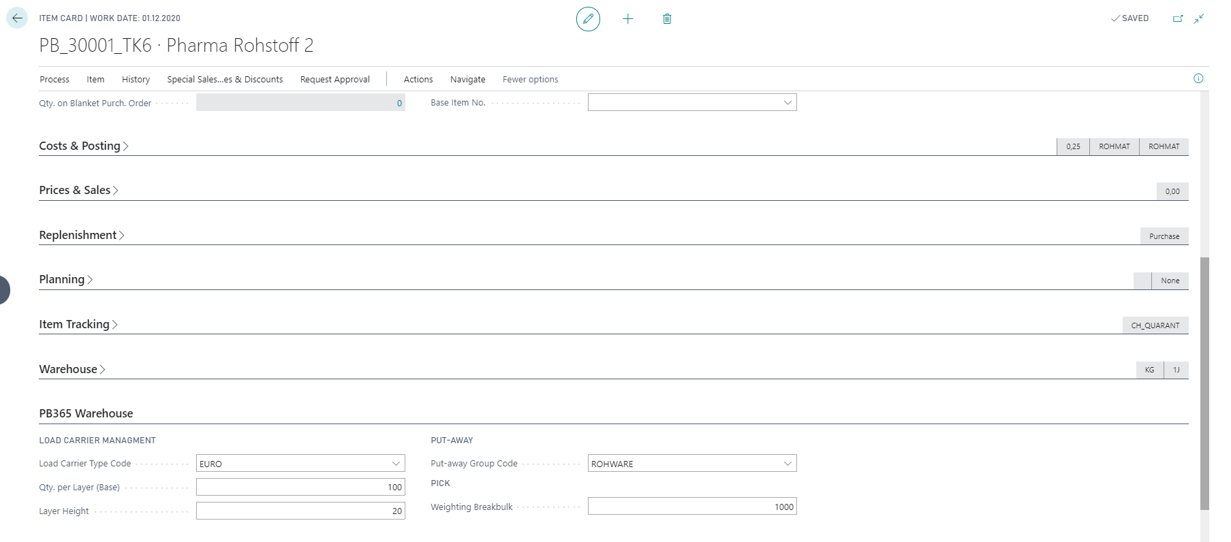Open the Item menu
Image resolution: width=1231 pixels, height=542 pixels.
[95, 79]
